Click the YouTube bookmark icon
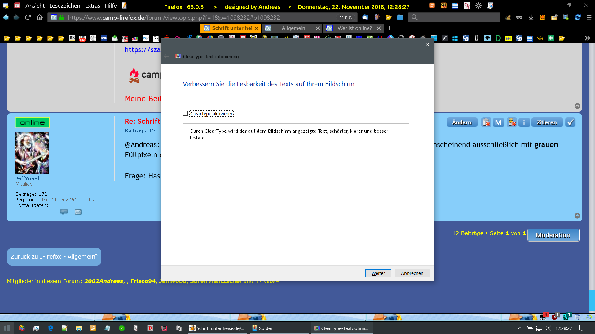This screenshot has height=334, width=595. click(82, 38)
